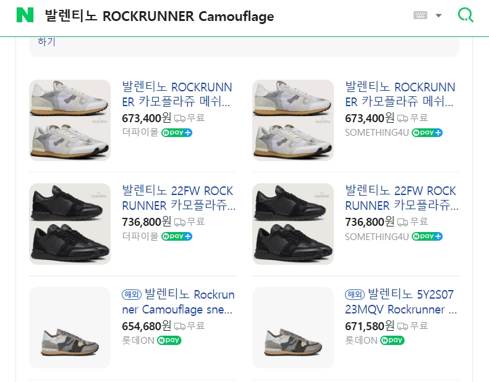The height and width of the screenshot is (382, 489).
Task: Expand the keyboard input dropdown arrow
Action: [x=438, y=15]
